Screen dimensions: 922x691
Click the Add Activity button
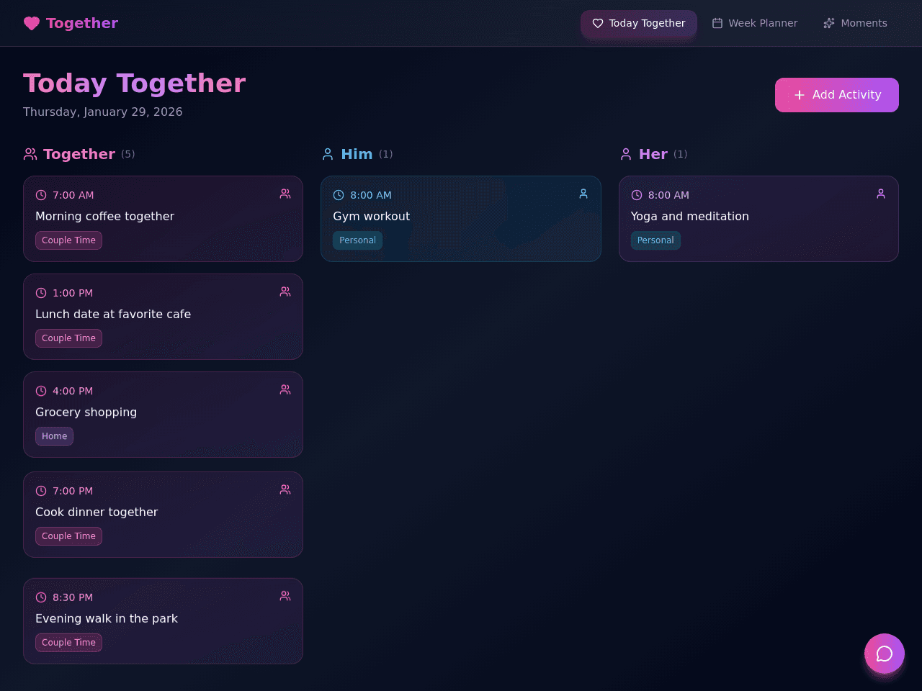837,95
